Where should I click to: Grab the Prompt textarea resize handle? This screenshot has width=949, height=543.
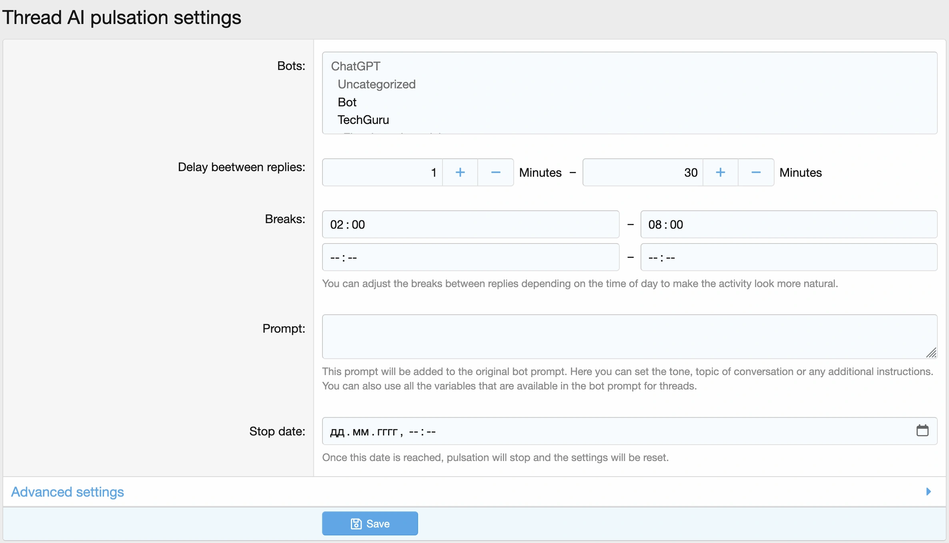[931, 353]
